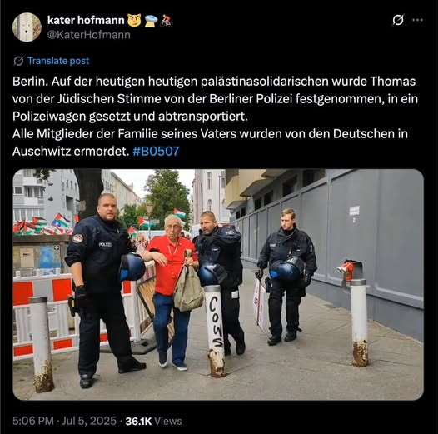The width and height of the screenshot is (438, 434).
Task: Click the Palestinian flags in the photo background
Action: pyautogui.click(x=42, y=225)
